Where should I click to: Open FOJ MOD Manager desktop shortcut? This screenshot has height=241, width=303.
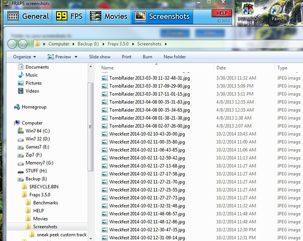click(248, 15)
